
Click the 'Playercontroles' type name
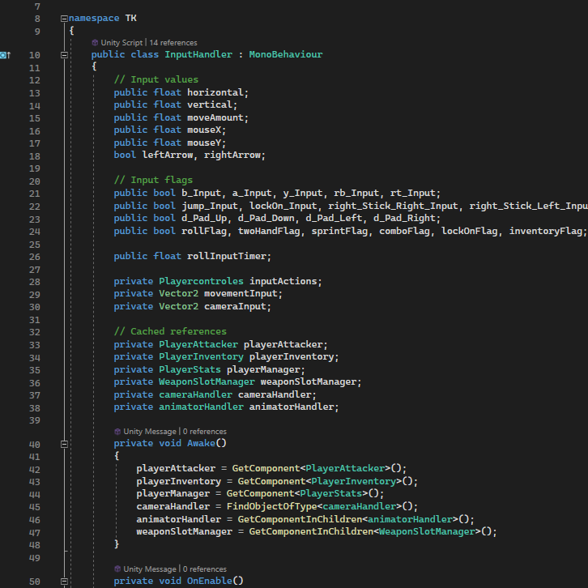(201, 281)
